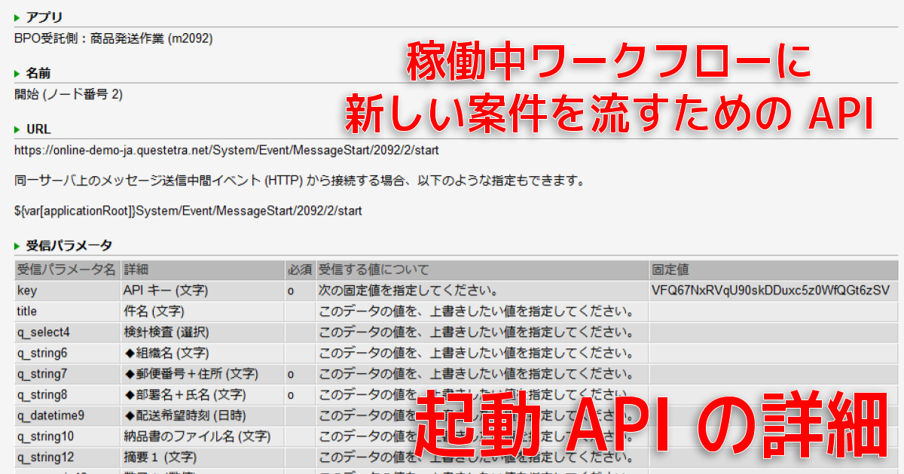Screen dimensions: 904x474
Task: Click the 受信パラメータ名 column header
Action: click(x=67, y=269)
